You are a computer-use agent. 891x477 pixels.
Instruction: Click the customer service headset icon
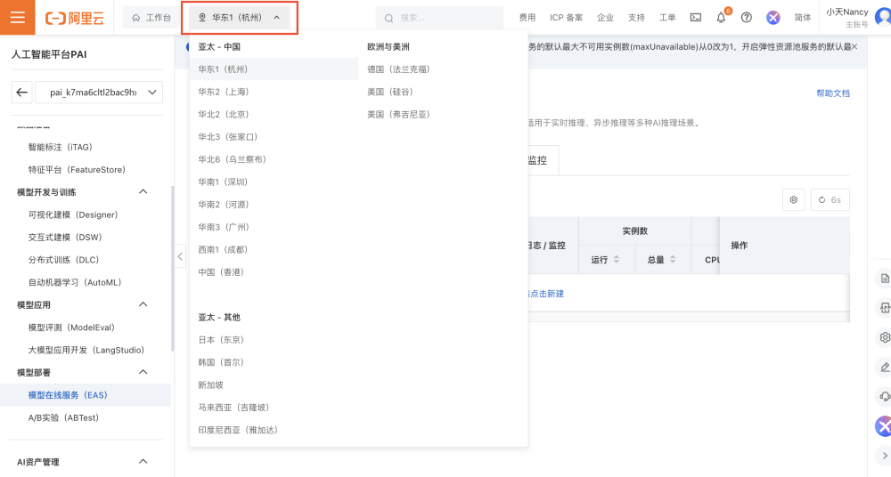[885, 396]
